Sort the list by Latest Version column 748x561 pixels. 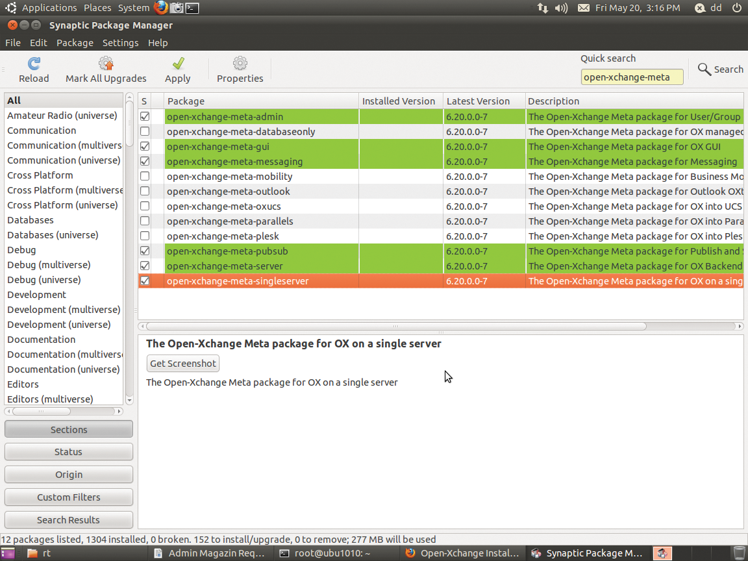coord(478,101)
